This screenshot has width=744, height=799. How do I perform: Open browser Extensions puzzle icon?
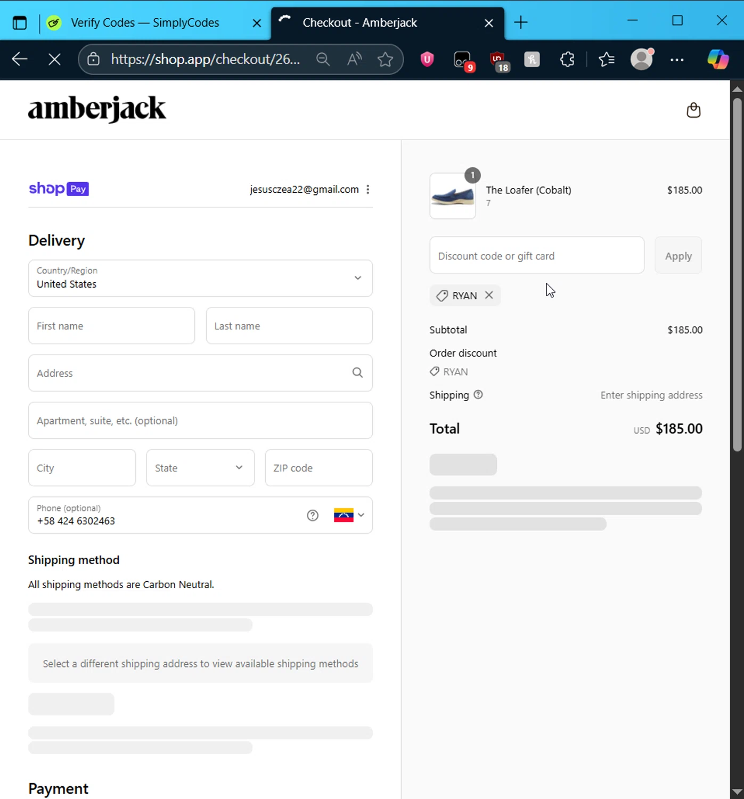tap(567, 59)
